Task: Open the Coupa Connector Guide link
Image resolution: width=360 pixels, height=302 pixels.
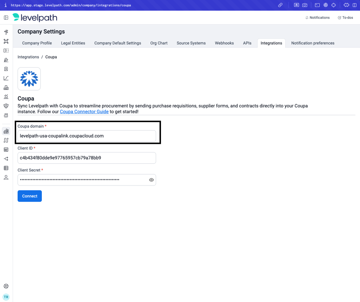Action: pyautogui.click(x=84, y=112)
